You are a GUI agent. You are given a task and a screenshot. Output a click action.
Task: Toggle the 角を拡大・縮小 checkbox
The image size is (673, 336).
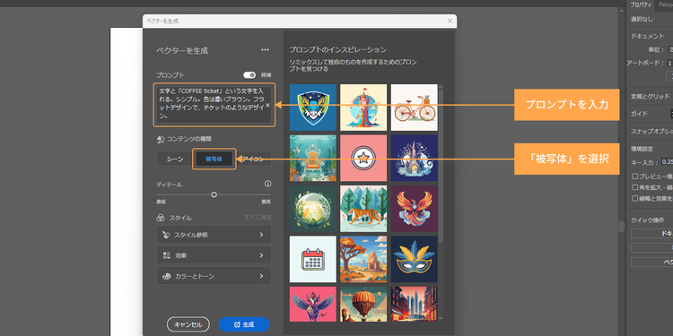pos(635,187)
